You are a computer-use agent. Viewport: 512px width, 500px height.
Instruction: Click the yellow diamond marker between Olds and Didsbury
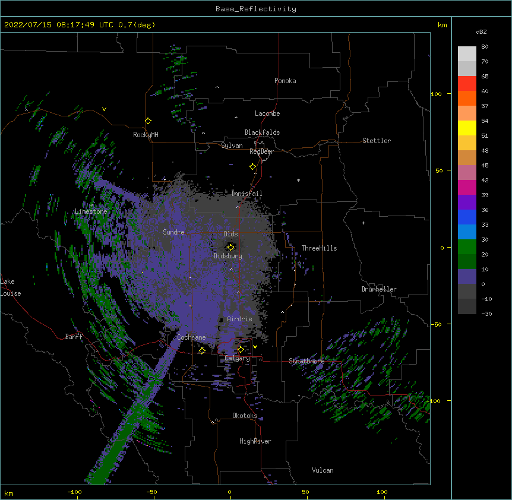(230, 247)
